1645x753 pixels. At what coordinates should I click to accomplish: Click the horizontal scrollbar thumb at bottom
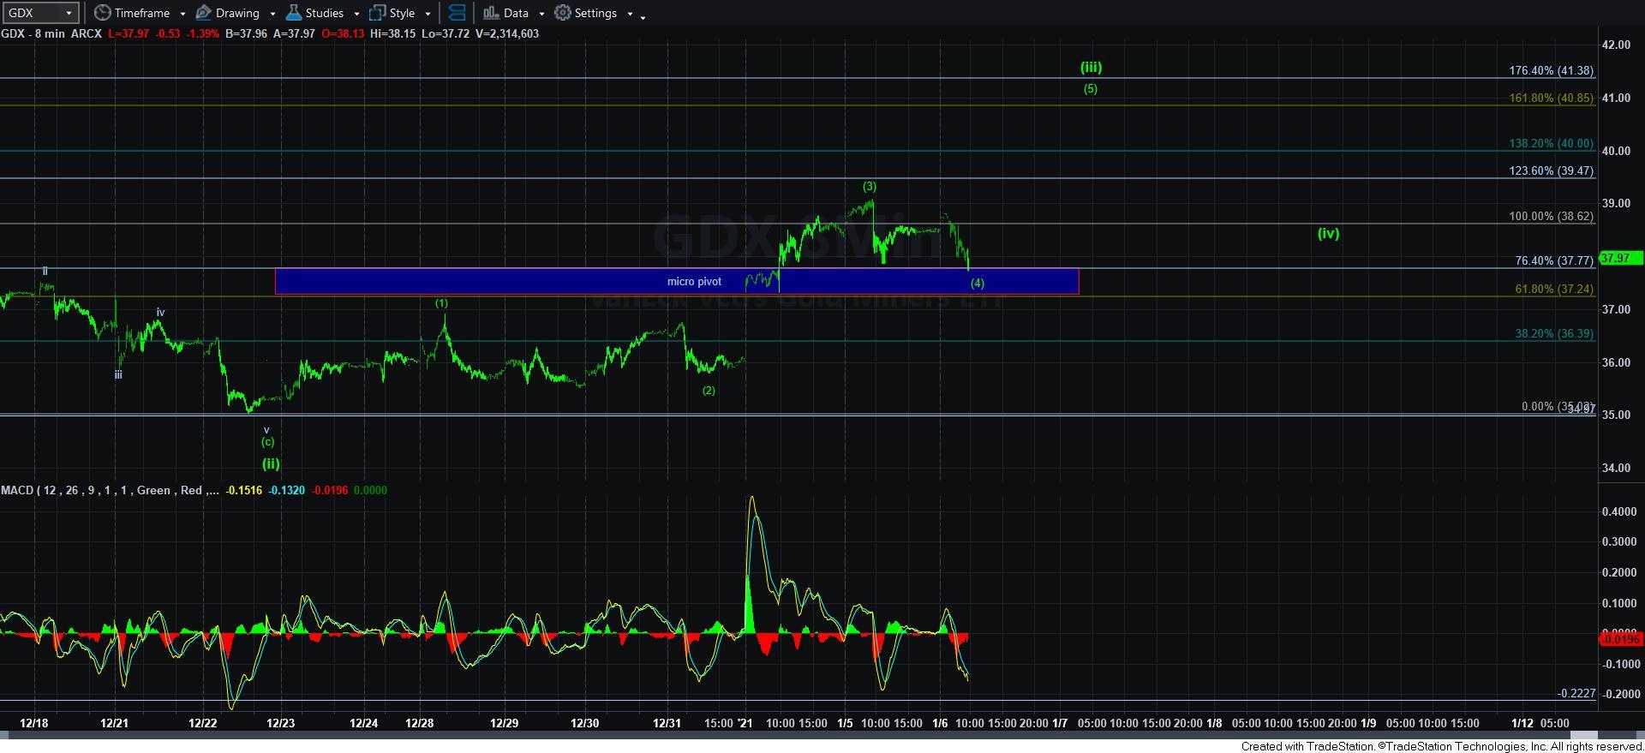tap(1584, 735)
